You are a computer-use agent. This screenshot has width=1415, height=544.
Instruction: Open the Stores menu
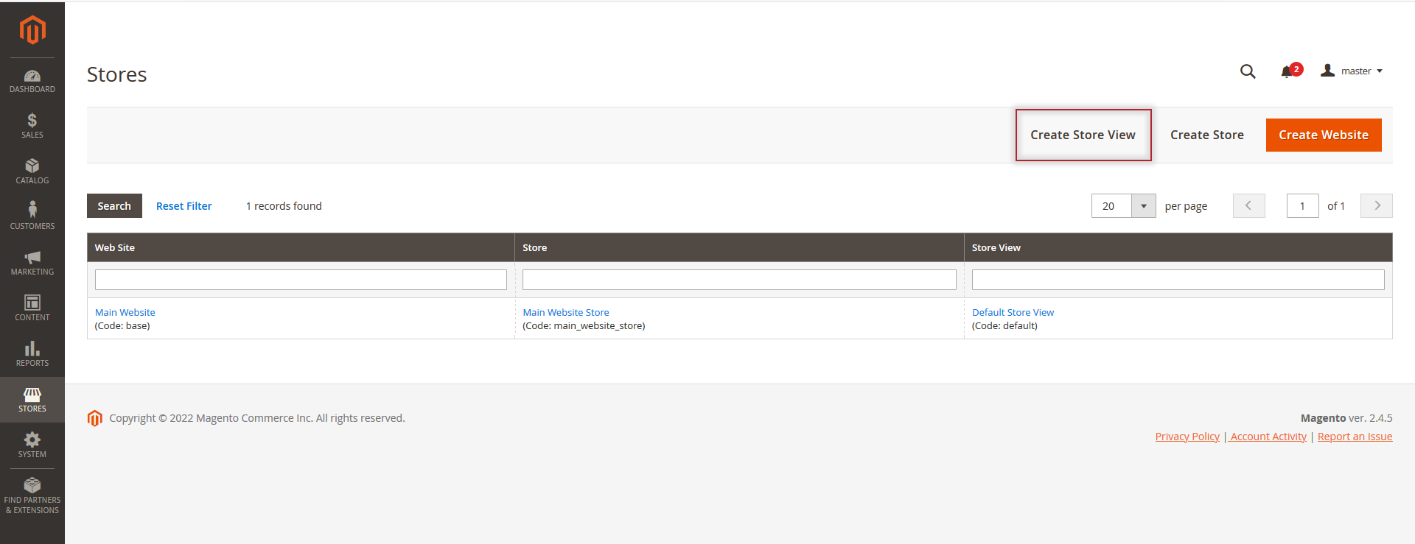32,400
